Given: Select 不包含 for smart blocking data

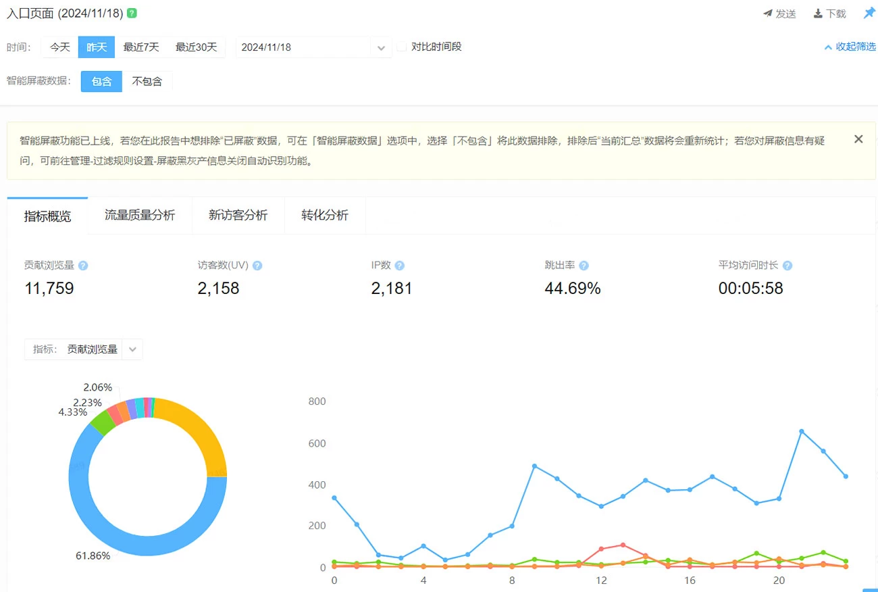Looking at the screenshot, I should pyautogui.click(x=147, y=81).
